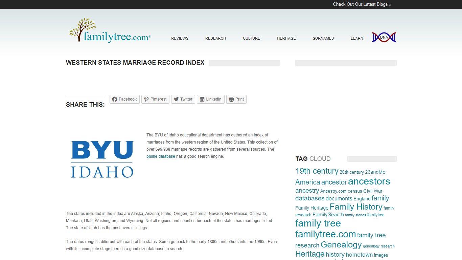Click paragraph starting 'The states included'
Image resolution: width=462 pixels, height=260 pixels.
[170, 221]
